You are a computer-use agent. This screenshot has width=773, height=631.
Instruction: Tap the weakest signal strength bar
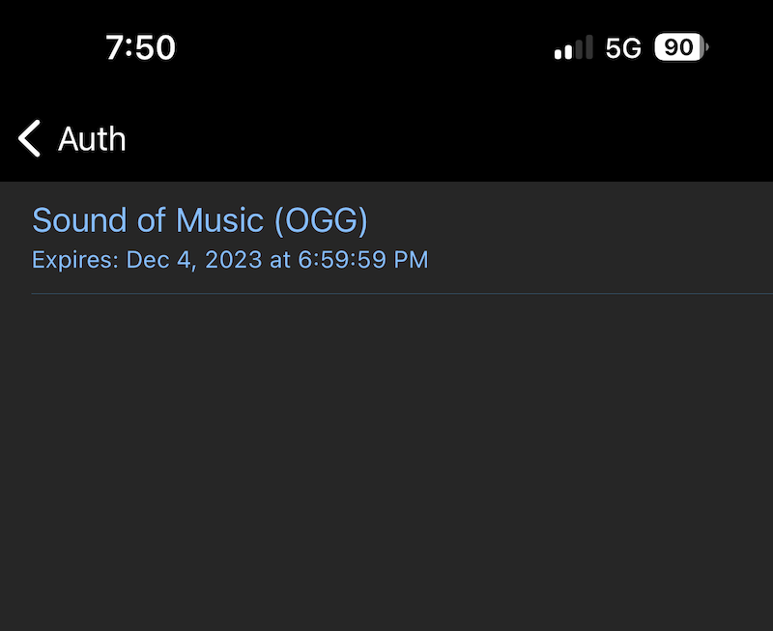pos(558,54)
